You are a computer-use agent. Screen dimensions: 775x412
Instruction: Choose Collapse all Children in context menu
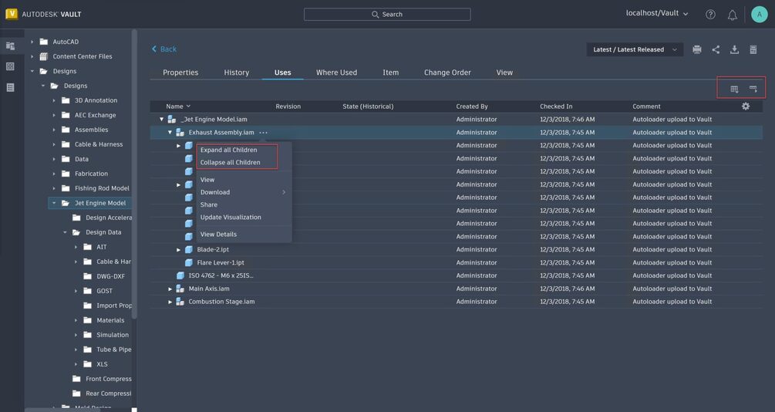click(x=230, y=162)
